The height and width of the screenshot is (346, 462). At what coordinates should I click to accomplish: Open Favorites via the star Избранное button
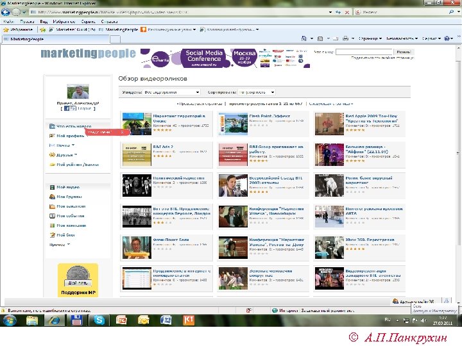[18, 29]
